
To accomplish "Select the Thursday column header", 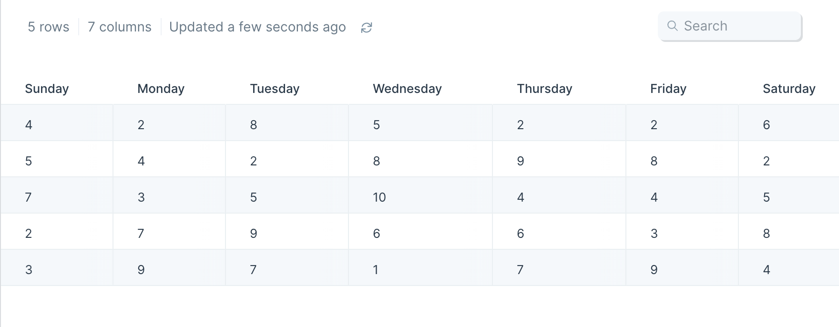I will (x=544, y=89).
